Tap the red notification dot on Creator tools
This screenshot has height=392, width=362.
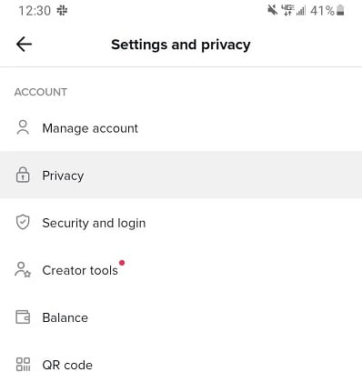pos(122,263)
